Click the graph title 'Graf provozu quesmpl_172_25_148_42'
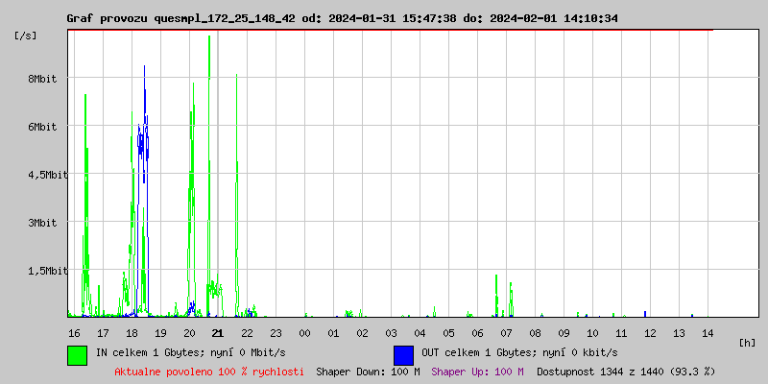This screenshot has height=384, width=768. (180, 18)
